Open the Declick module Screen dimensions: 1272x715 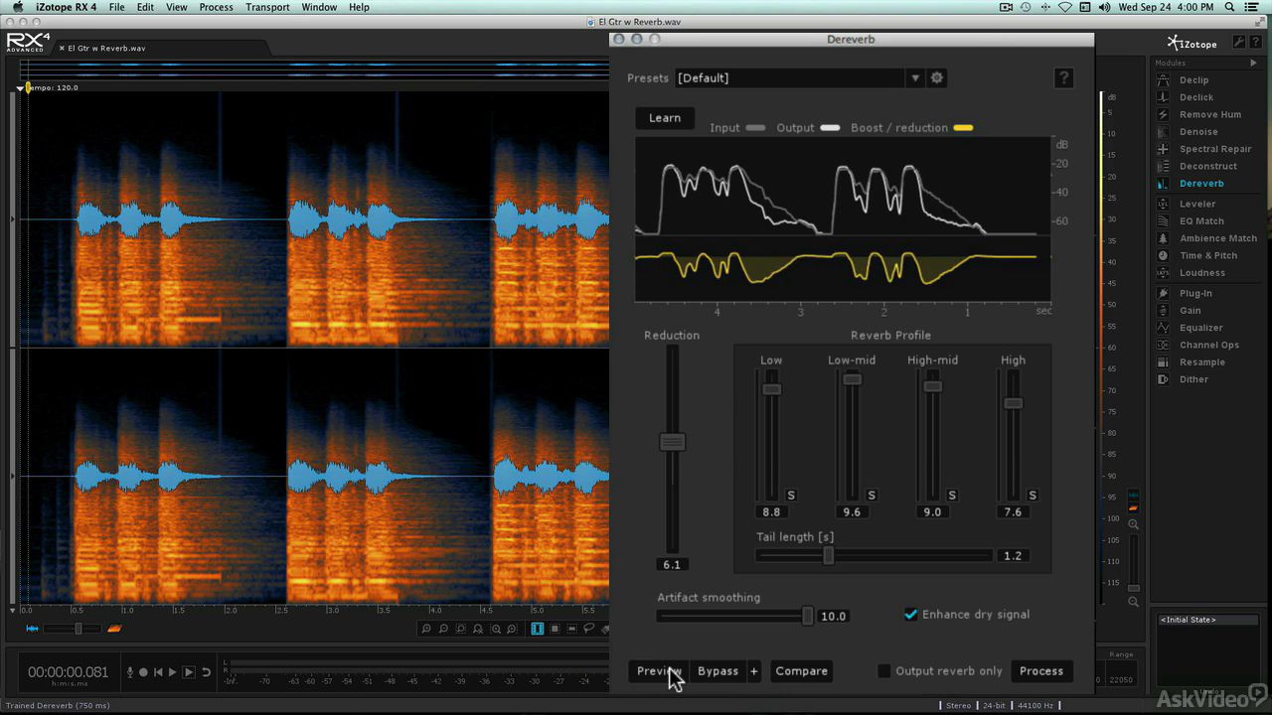pos(1195,97)
